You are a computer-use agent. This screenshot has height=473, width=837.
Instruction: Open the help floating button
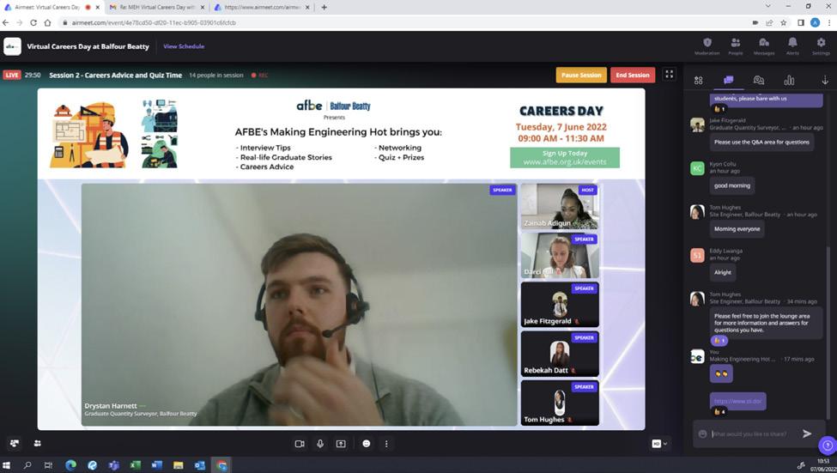click(x=828, y=446)
